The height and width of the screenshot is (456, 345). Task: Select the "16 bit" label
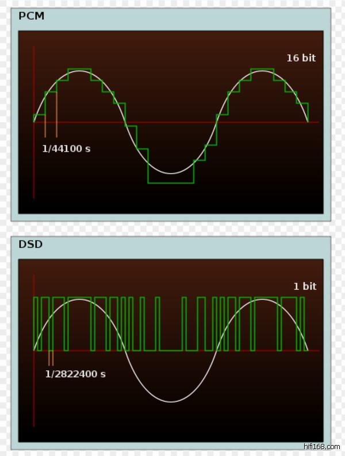[301, 58]
